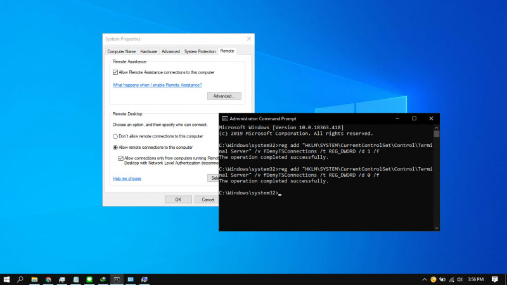This screenshot has width=507, height=285.
Task: Select Don't allow remote connections option
Action: 115,136
